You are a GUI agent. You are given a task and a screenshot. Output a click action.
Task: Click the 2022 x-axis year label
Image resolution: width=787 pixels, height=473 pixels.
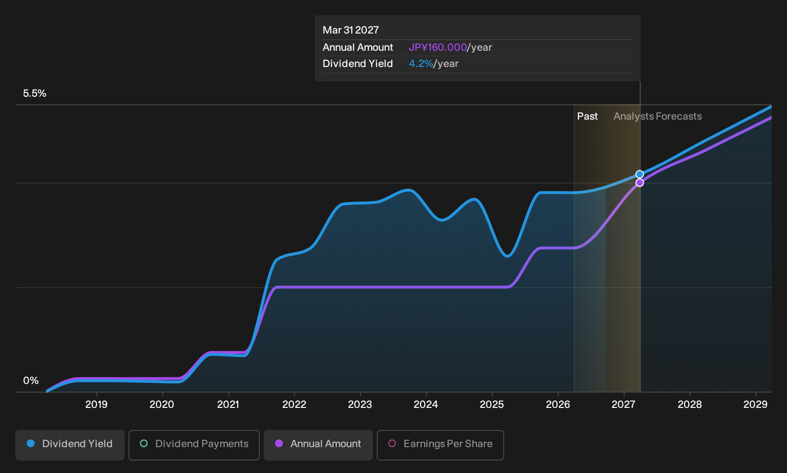pyautogui.click(x=294, y=405)
